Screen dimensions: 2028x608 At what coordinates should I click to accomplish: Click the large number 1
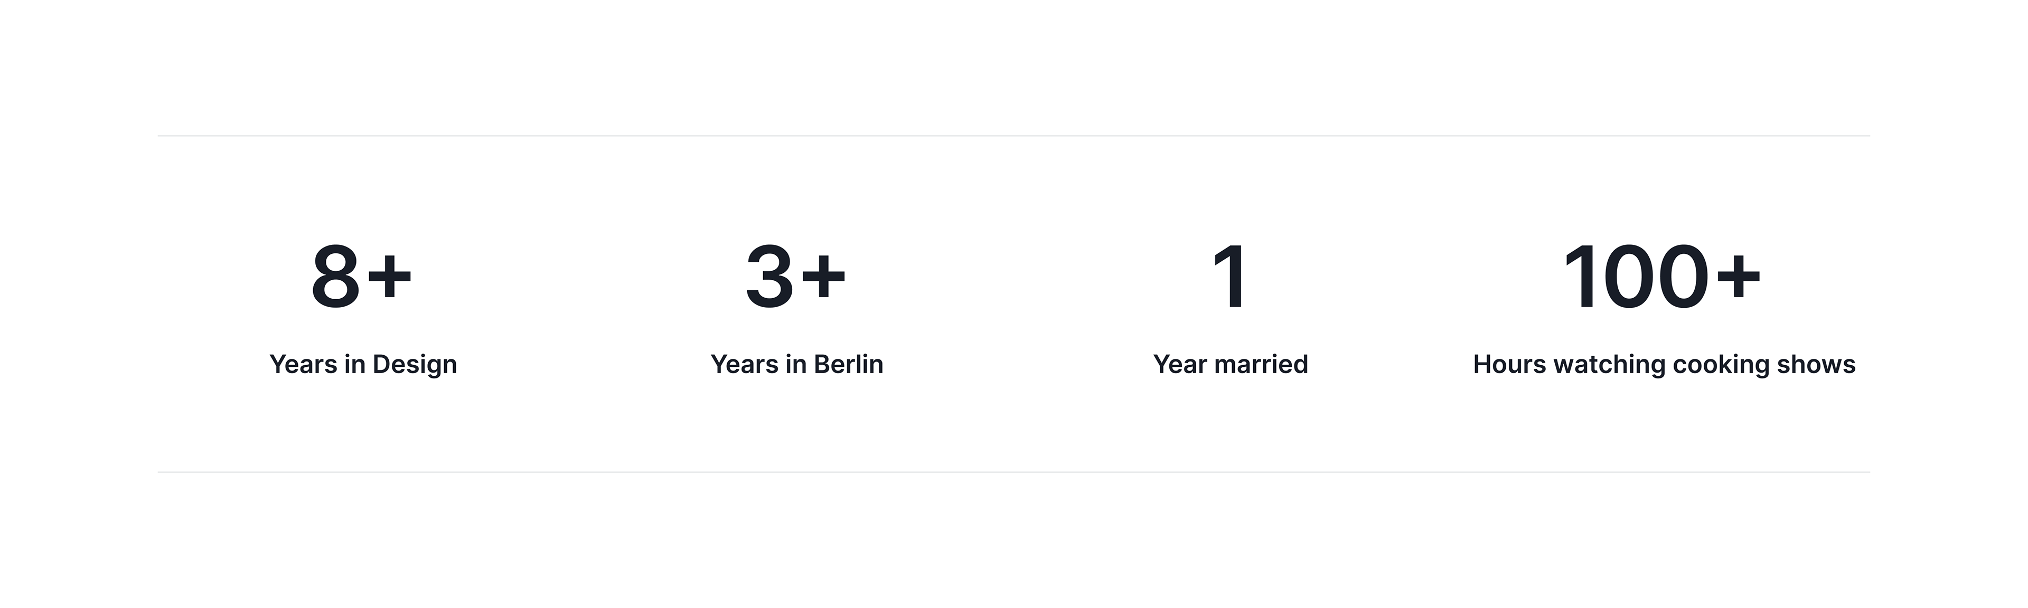coord(1229,277)
